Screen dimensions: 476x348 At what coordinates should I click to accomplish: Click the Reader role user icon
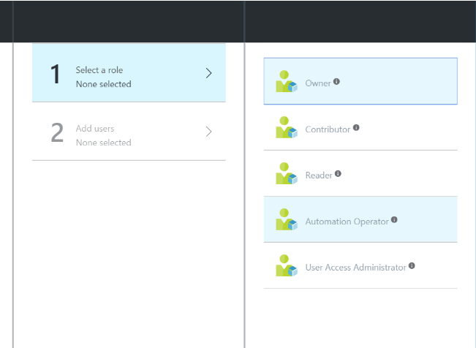287,173
